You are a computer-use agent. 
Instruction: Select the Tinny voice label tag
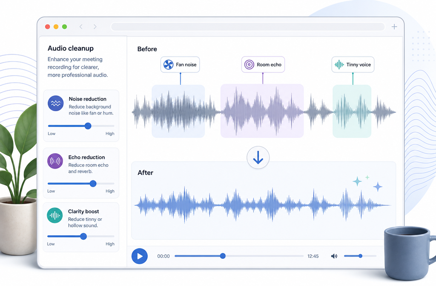coord(353,65)
